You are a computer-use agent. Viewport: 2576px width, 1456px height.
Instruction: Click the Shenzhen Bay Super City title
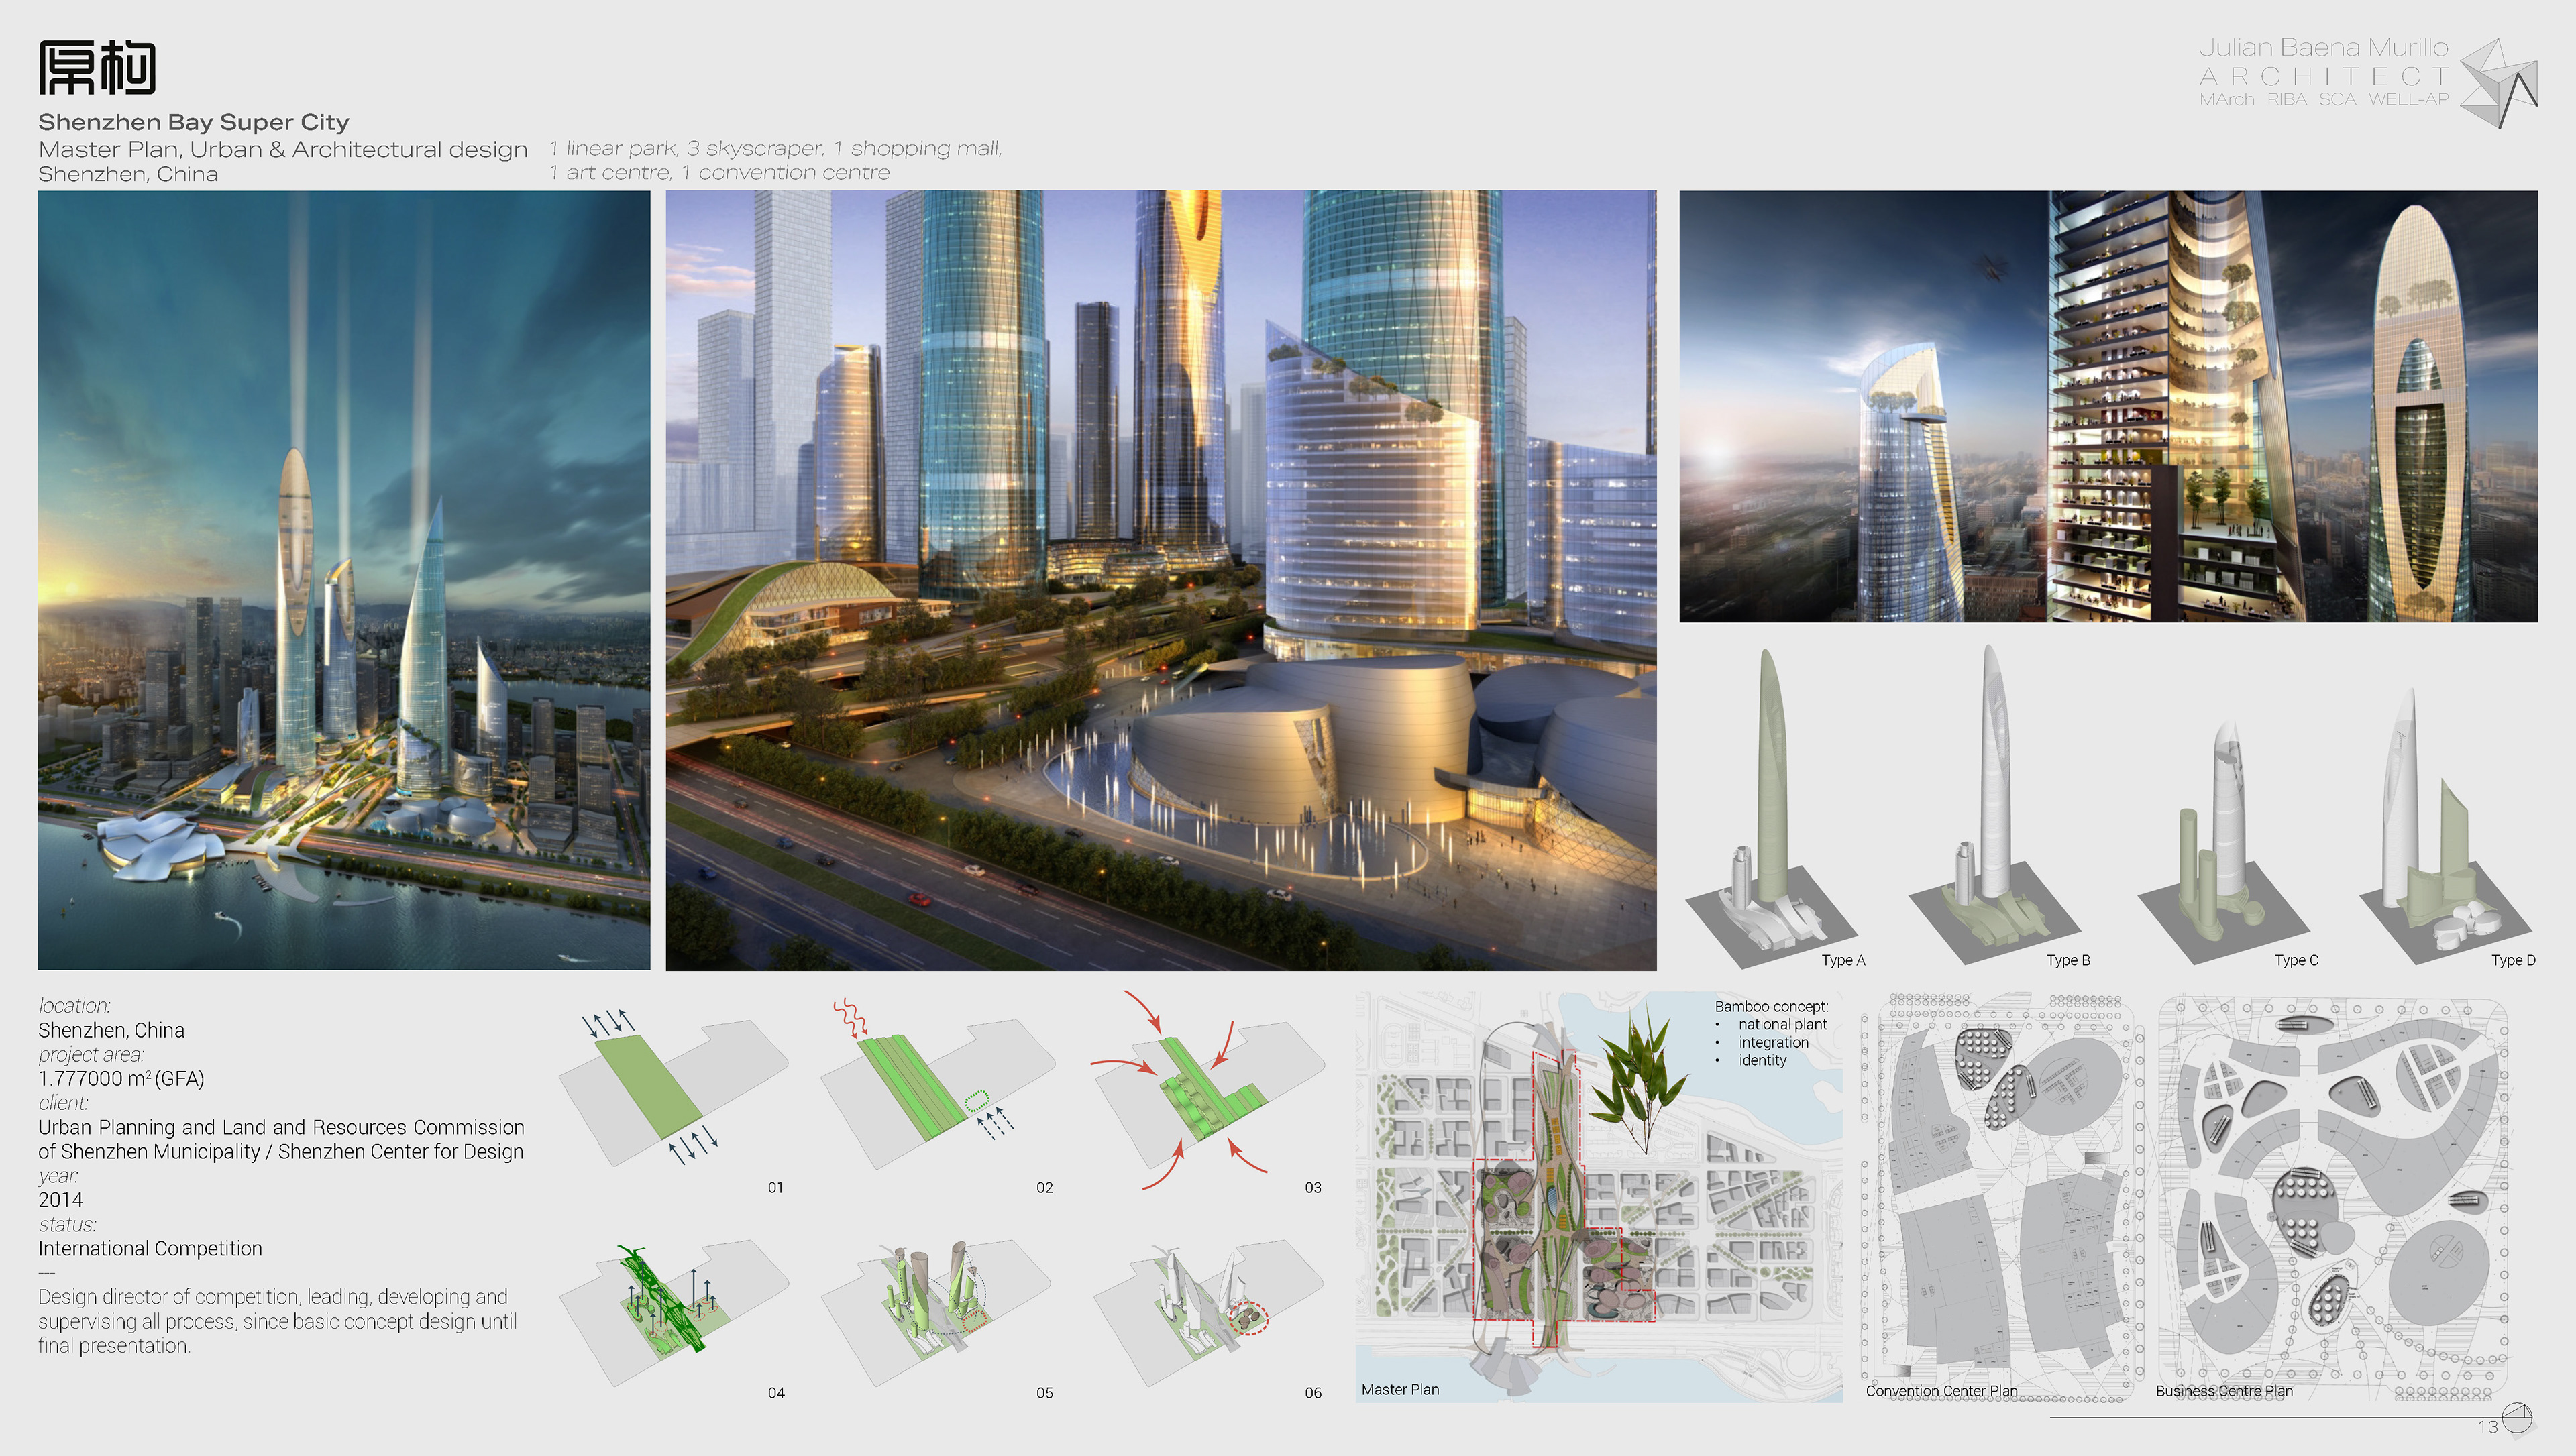pyautogui.click(x=194, y=122)
